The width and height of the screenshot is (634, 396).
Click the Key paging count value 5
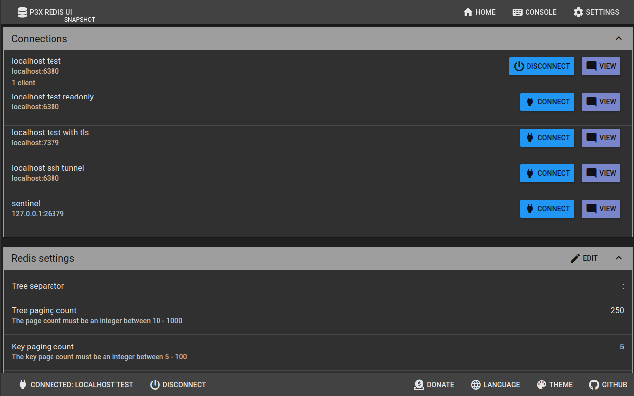pos(622,347)
